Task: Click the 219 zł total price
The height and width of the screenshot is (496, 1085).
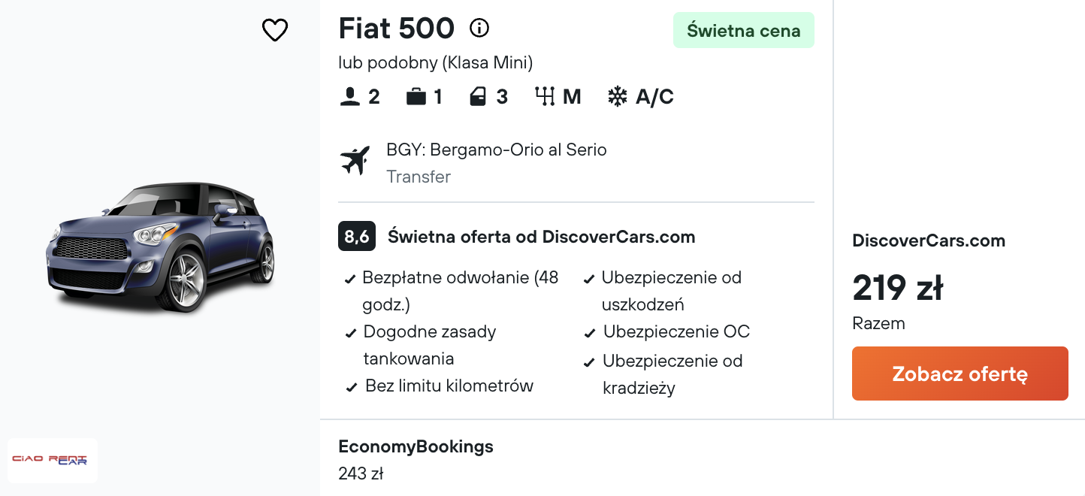Action: (898, 288)
